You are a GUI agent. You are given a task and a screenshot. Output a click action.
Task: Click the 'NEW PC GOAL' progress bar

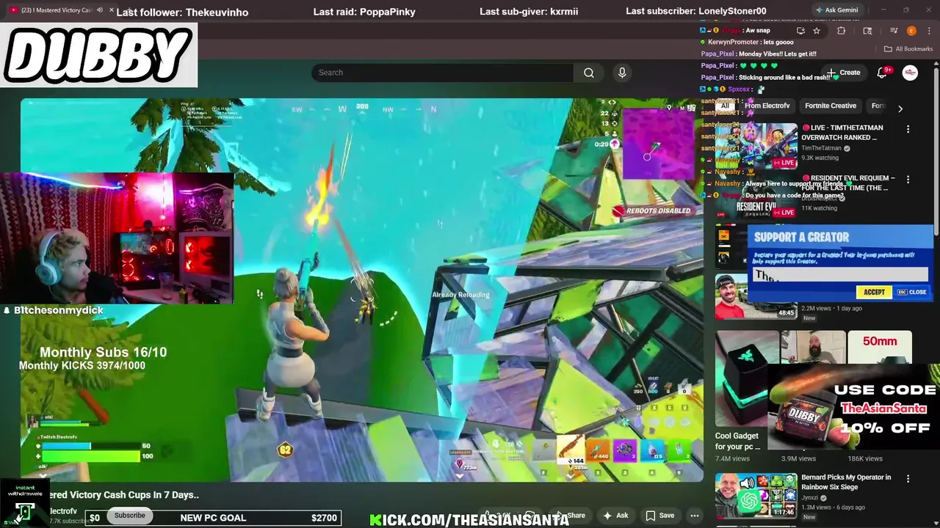pos(213,518)
